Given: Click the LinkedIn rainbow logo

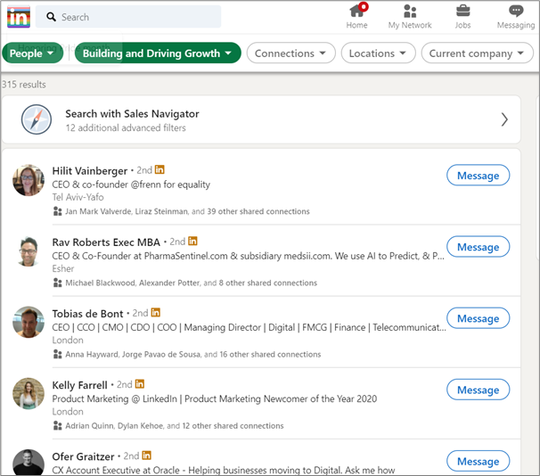Looking at the screenshot, I should [19, 17].
